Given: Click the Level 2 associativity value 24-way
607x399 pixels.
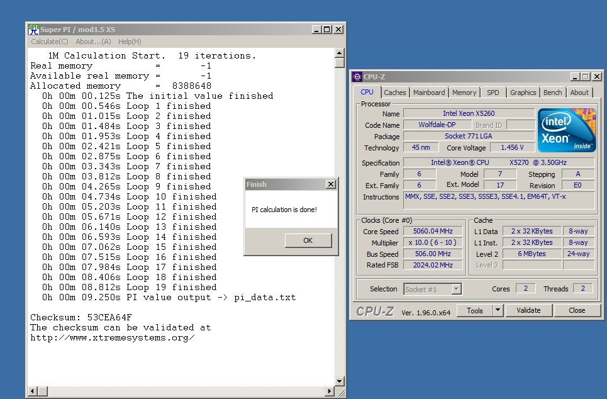Looking at the screenshot, I should [578, 254].
